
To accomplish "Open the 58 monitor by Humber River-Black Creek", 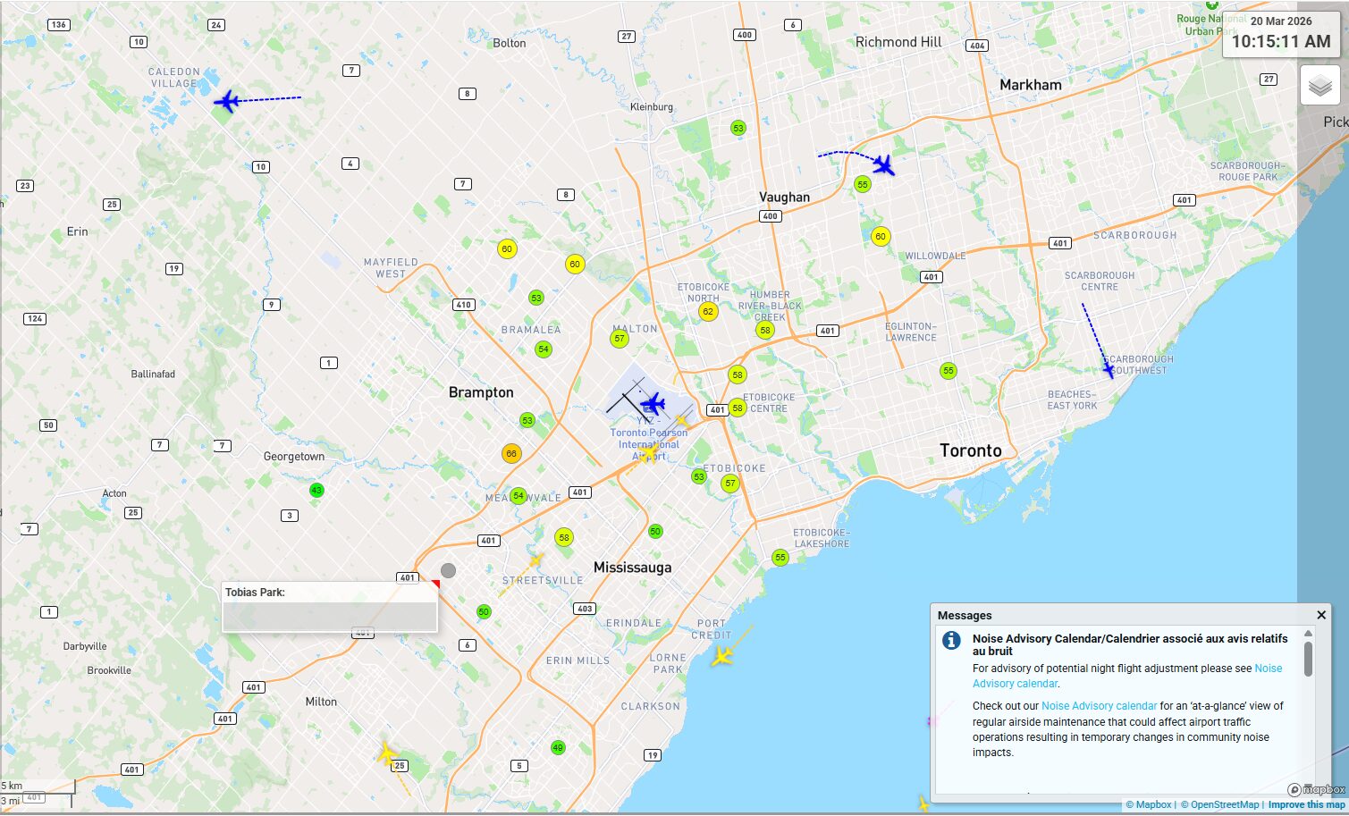I will coord(765,330).
